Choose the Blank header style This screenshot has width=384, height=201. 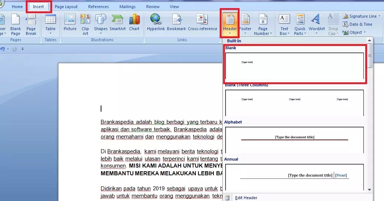pyautogui.click(x=294, y=66)
